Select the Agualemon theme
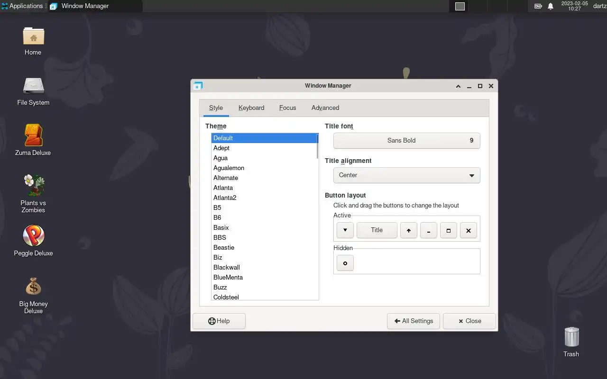This screenshot has width=607, height=379. tap(264, 168)
